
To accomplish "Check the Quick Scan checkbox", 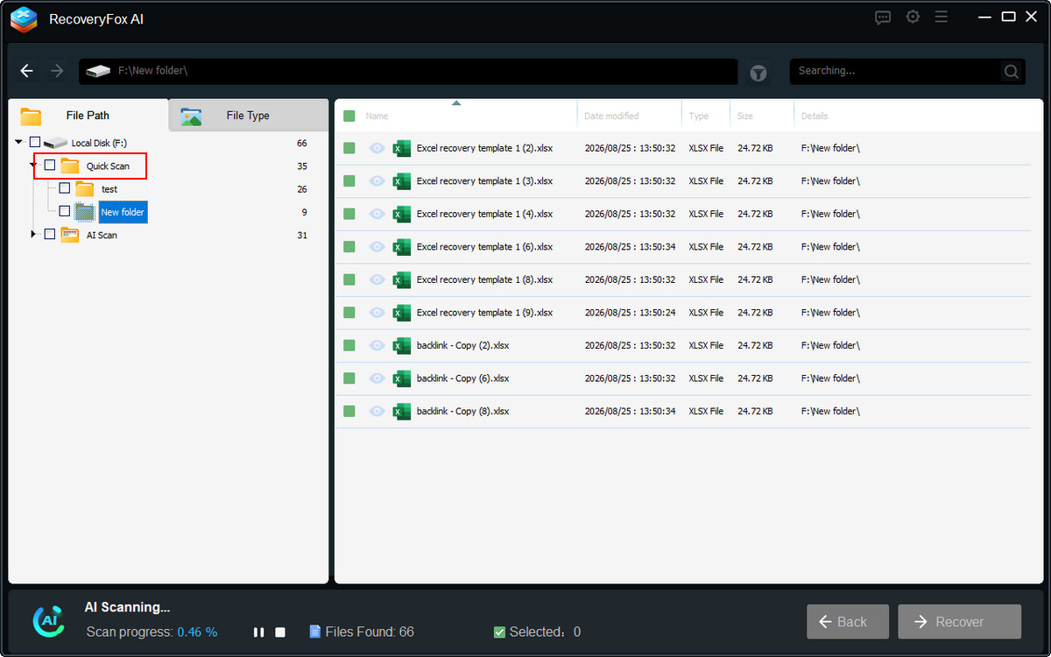I will tap(50, 165).
